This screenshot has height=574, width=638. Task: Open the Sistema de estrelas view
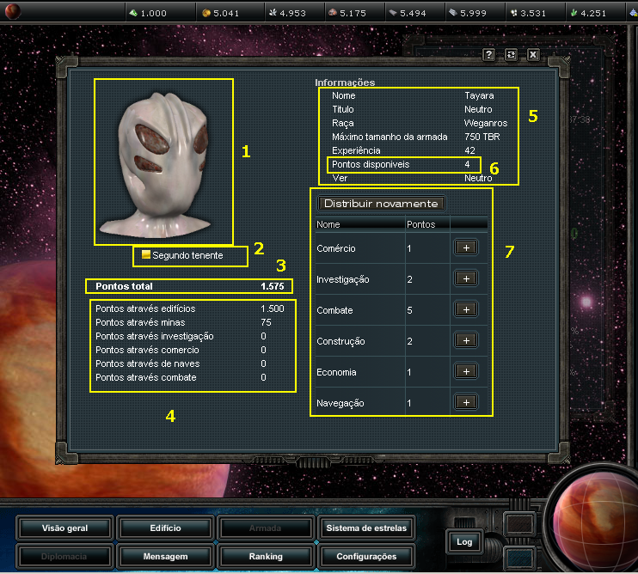pos(366,528)
